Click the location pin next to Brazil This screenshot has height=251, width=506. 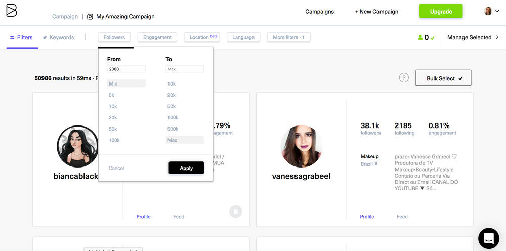click(376, 164)
